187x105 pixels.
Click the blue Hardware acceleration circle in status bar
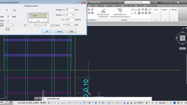(174, 103)
